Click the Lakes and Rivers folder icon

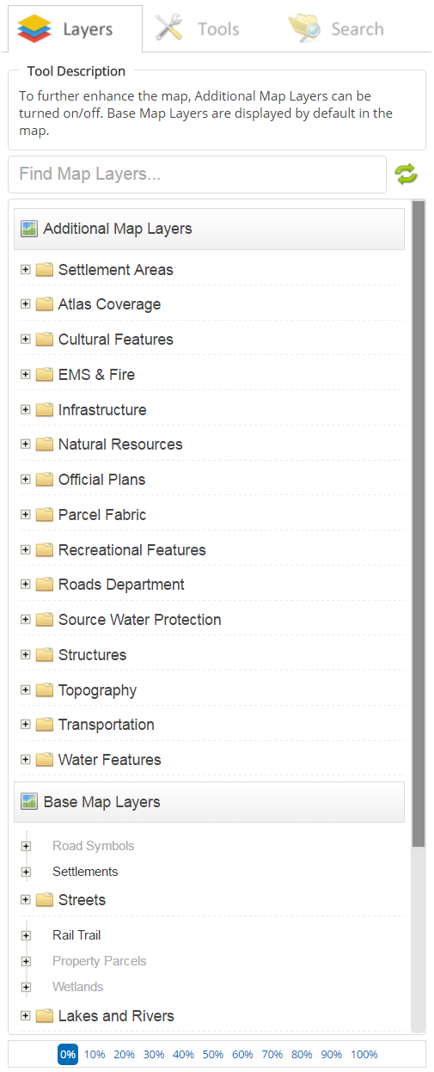(45, 1016)
